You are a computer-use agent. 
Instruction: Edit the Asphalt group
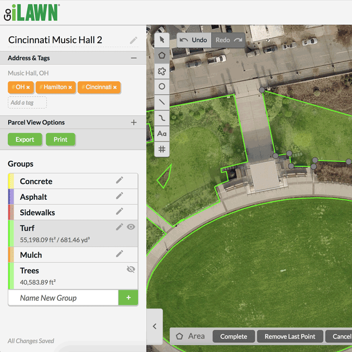click(x=120, y=196)
